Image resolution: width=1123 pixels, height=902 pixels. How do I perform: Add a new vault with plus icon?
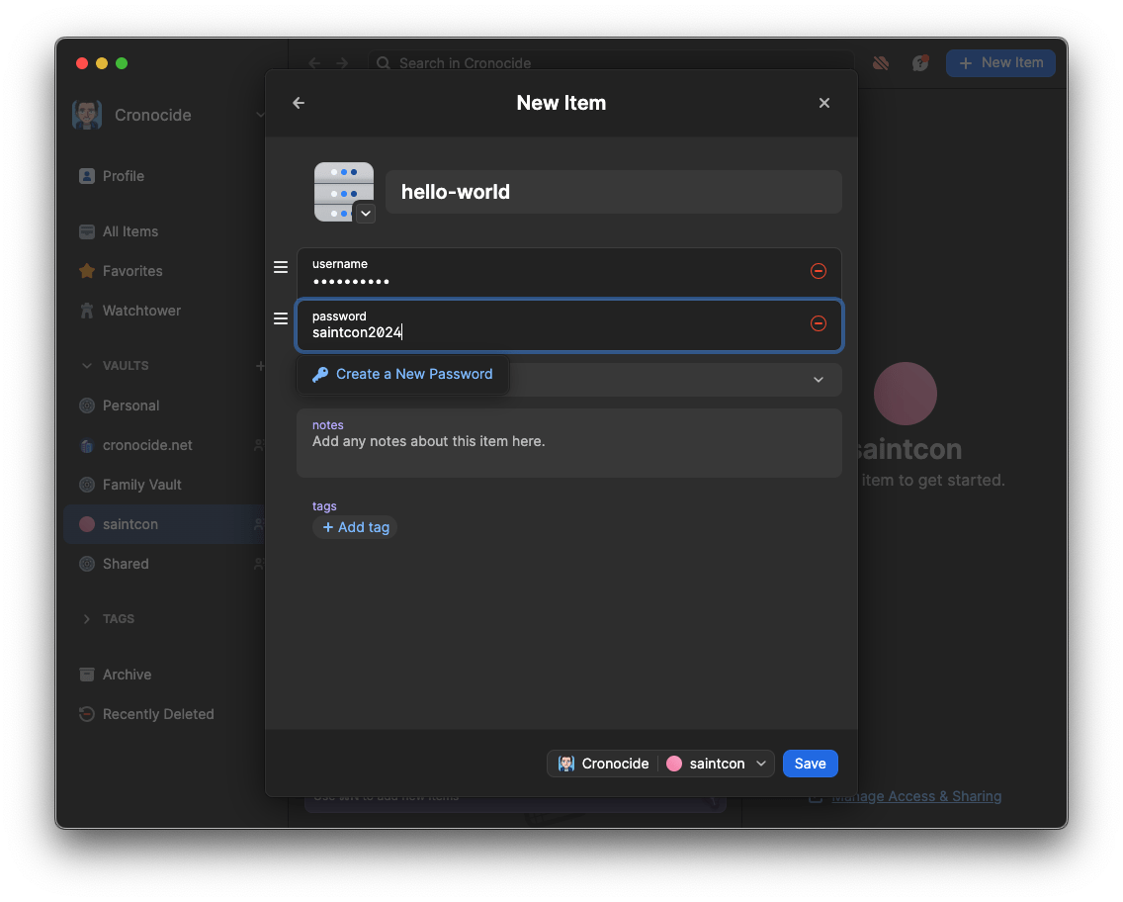click(260, 366)
